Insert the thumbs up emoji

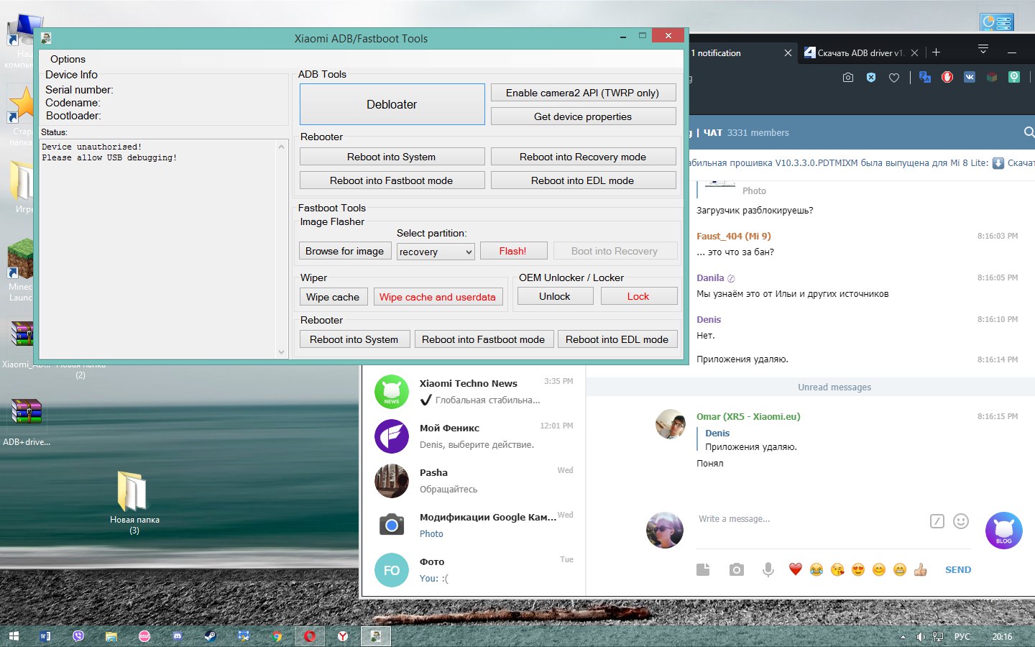coord(921,569)
